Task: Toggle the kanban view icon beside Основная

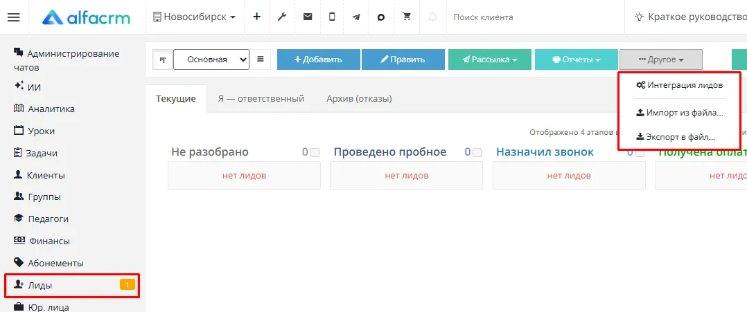Action: 162,59
